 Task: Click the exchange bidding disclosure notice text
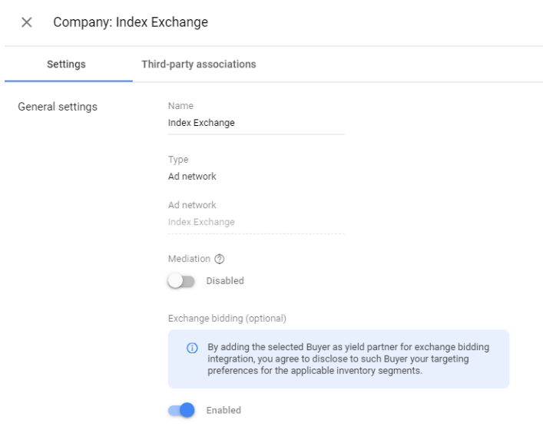[348, 359]
